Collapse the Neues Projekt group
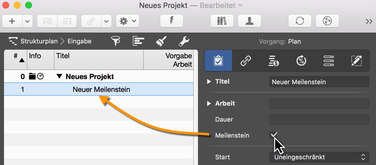The height and width of the screenshot is (165, 376). 59,77
